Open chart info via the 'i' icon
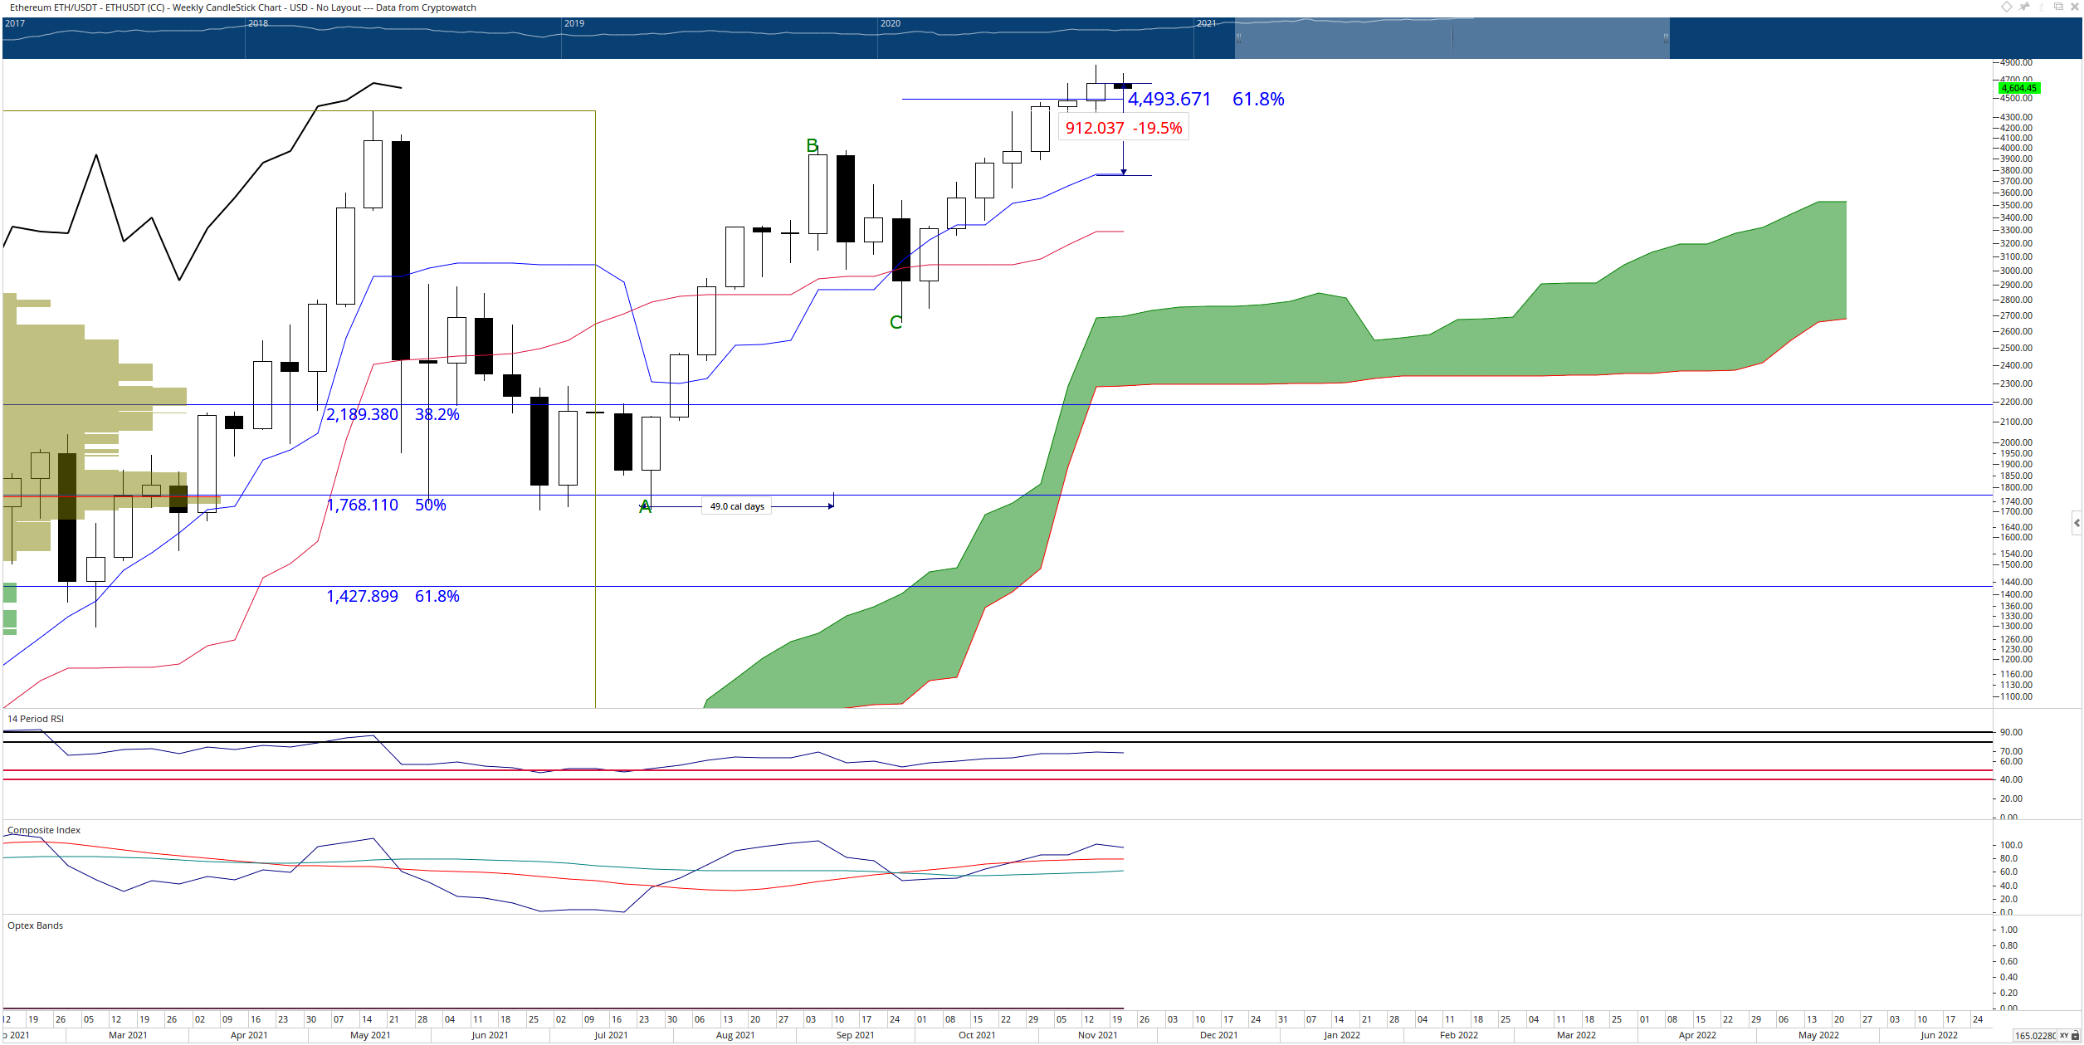Screen dimensions: 2084x1045 point(2042,7)
